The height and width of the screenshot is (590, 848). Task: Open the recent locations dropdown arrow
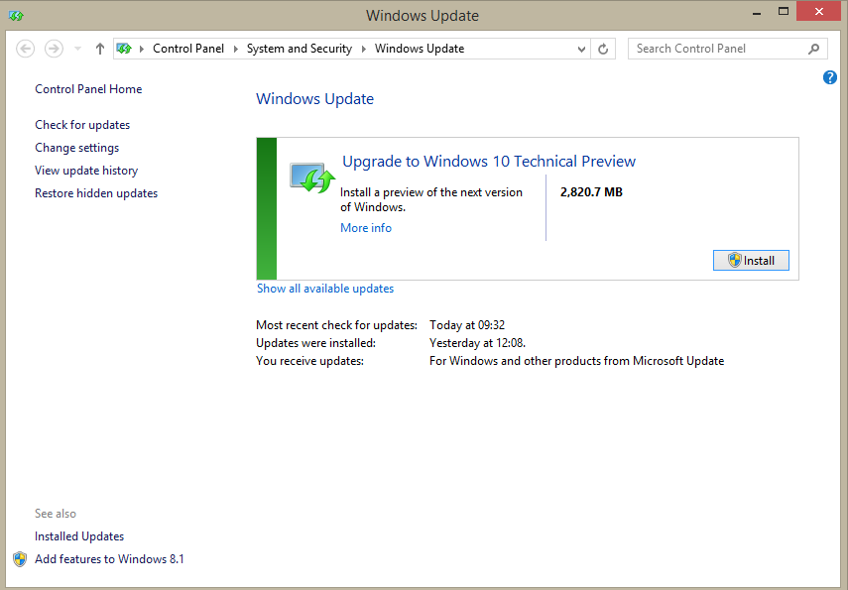tap(78, 49)
